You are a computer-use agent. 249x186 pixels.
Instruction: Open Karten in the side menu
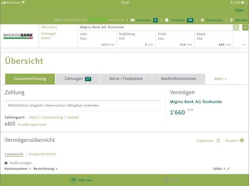click(x=46, y=38)
